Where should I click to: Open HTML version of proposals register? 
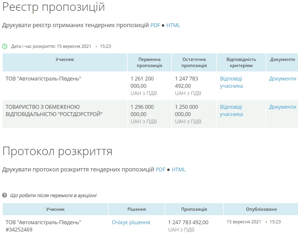[x=173, y=25]
